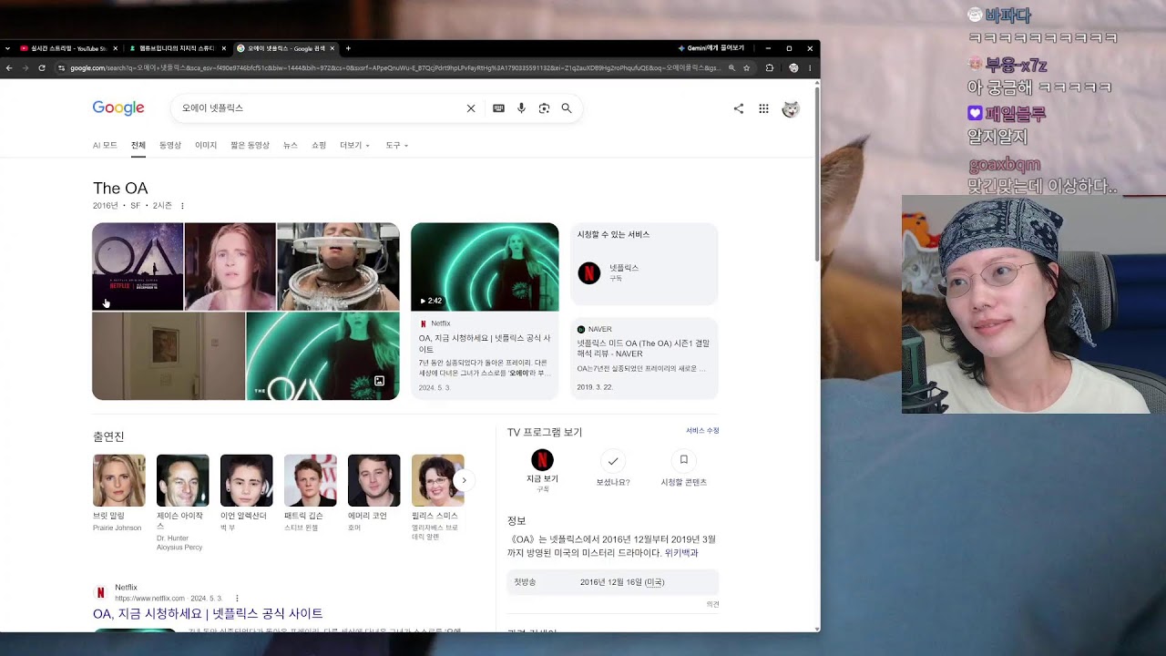Open 브릿 말링 cast photo
The width and height of the screenshot is (1166, 656).
click(118, 480)
